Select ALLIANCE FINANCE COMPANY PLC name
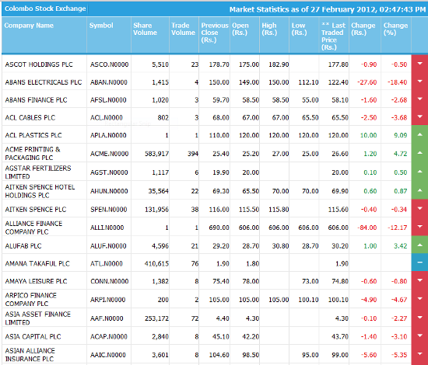This screenshot has width=428, height=365. 33,228
